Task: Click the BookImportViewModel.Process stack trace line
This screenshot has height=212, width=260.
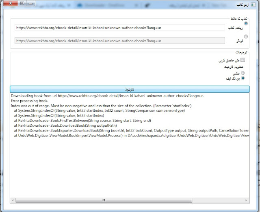Action: pyautogui.click(x=130, y=135)
